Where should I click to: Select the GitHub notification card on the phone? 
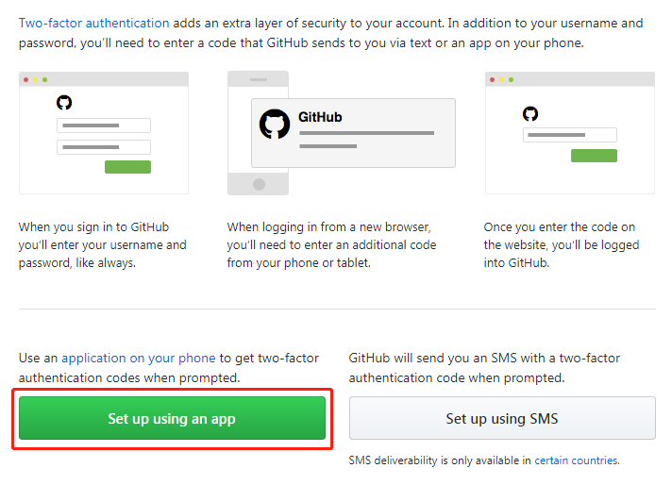(x=353, y=132)
